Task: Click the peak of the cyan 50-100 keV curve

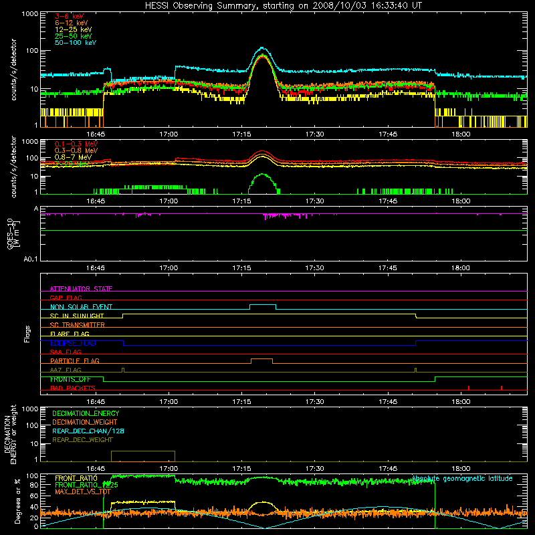Action: (x=261, y=47)
